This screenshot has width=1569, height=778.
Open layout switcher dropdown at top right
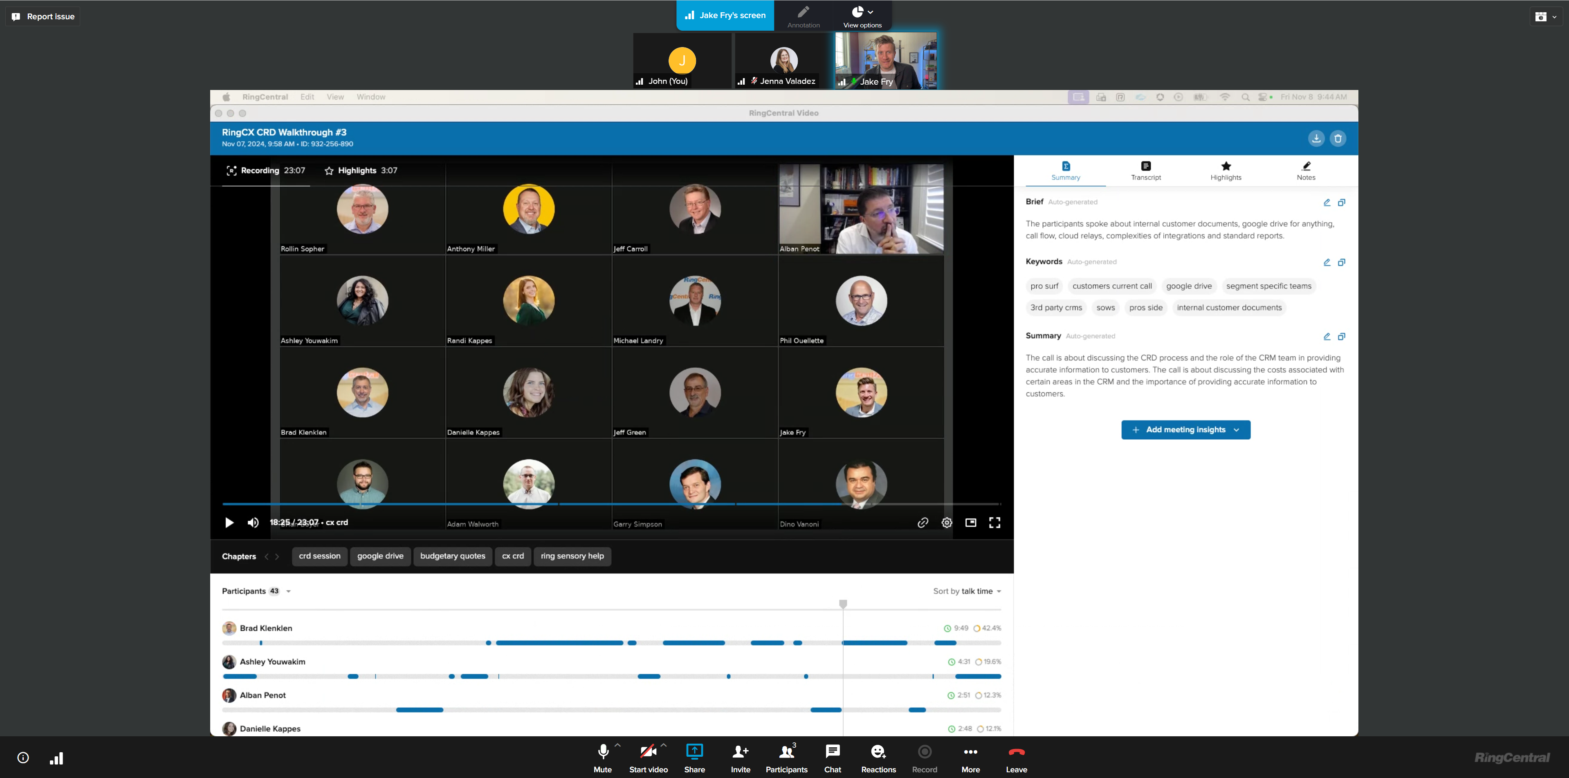[x=1545, y=16]
